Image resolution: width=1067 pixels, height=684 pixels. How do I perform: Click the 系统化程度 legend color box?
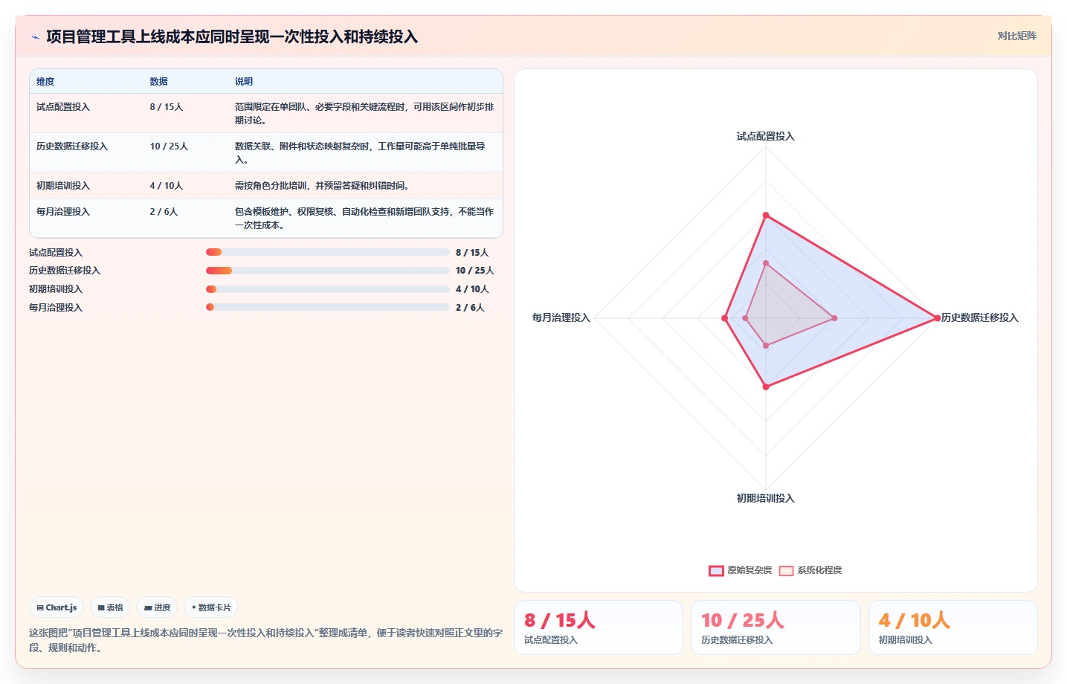pyautogui.click(x=786, y=571)
